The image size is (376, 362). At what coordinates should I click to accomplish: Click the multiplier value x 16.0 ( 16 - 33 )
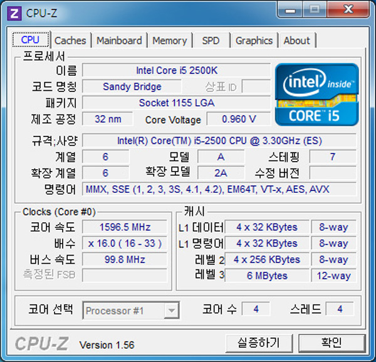(125, 243)
